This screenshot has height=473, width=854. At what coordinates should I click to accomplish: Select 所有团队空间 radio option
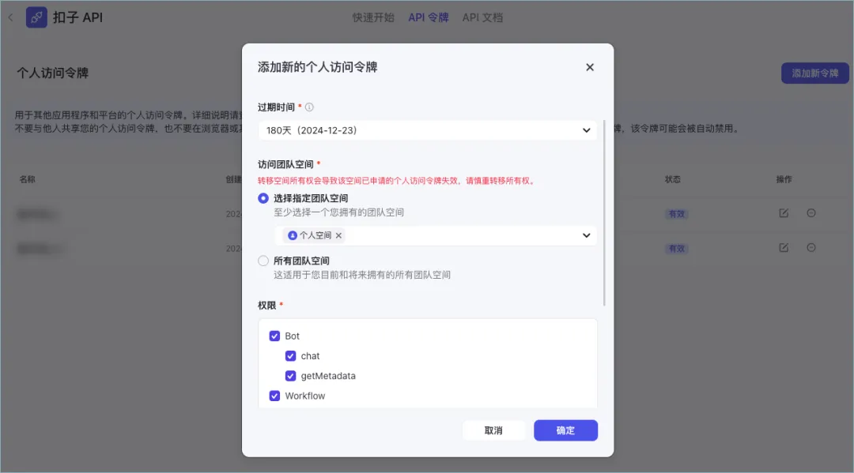click(x=263, y=261)
